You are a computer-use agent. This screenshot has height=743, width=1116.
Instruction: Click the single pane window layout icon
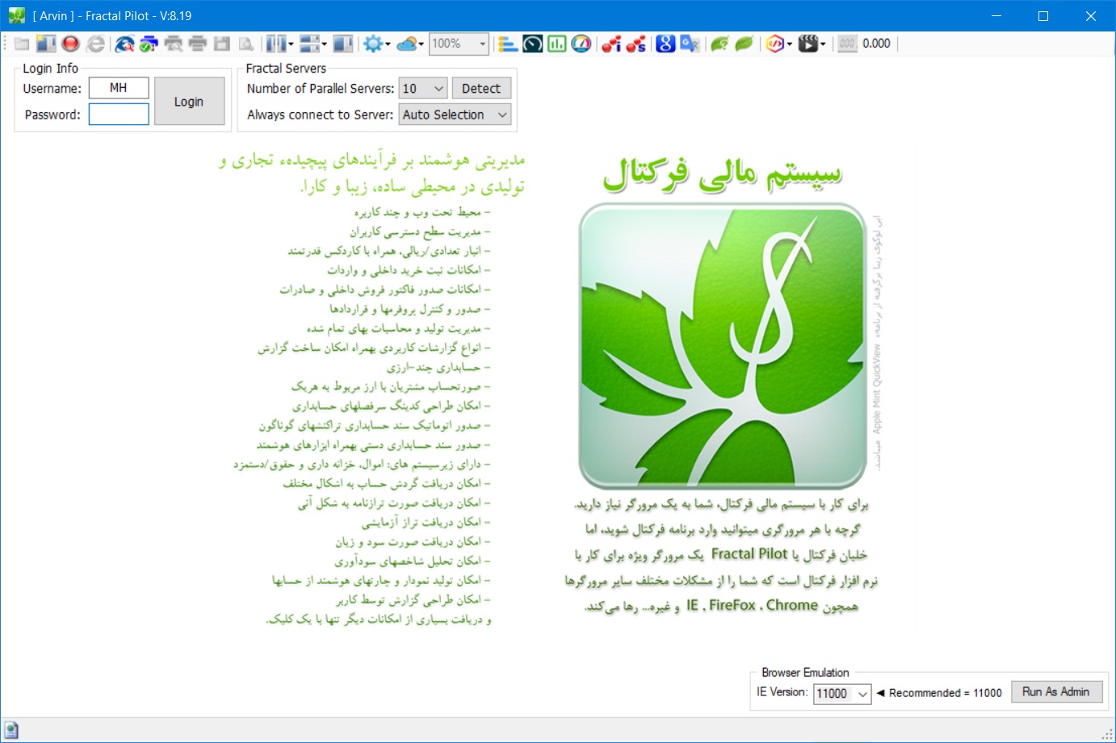(x=342, y=44)
